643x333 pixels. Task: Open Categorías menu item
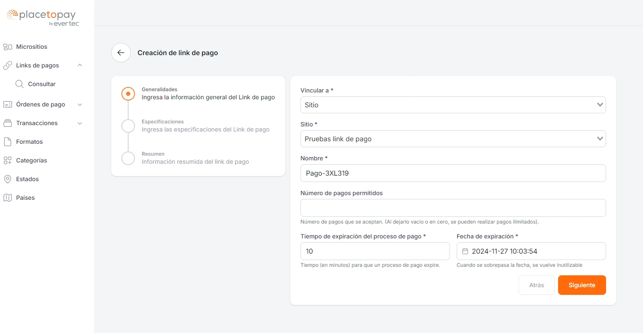[31, 160]
